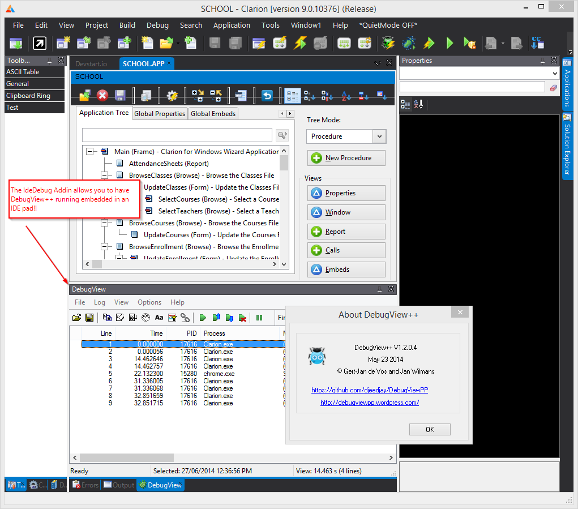This screenshot has width=578, height=509.
Task: Toggle alphabetical A-Z sort in Properties panel
Action: point(418,104)
